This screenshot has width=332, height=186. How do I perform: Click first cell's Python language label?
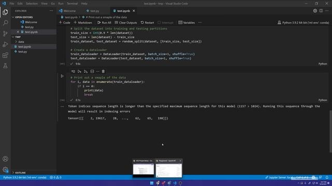[x=323, y=64]
